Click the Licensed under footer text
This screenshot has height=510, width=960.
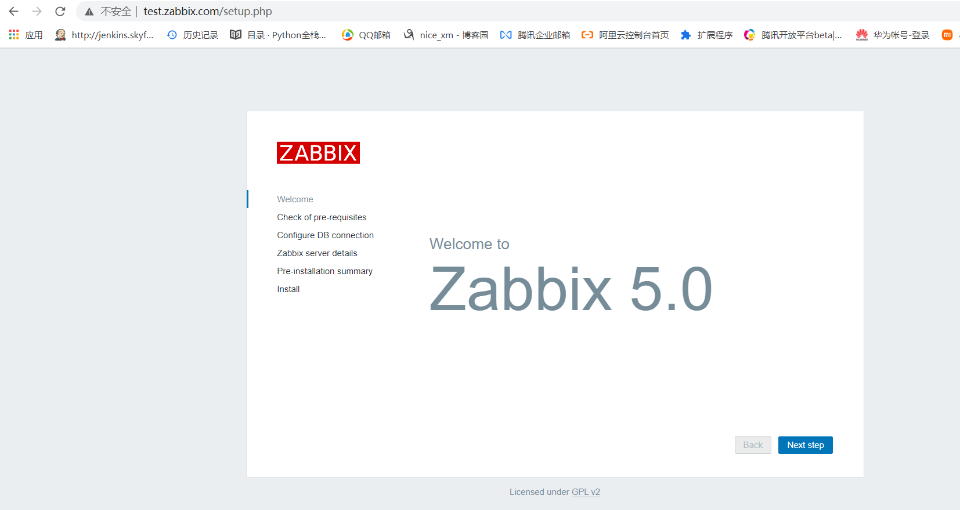pos(539,492)
